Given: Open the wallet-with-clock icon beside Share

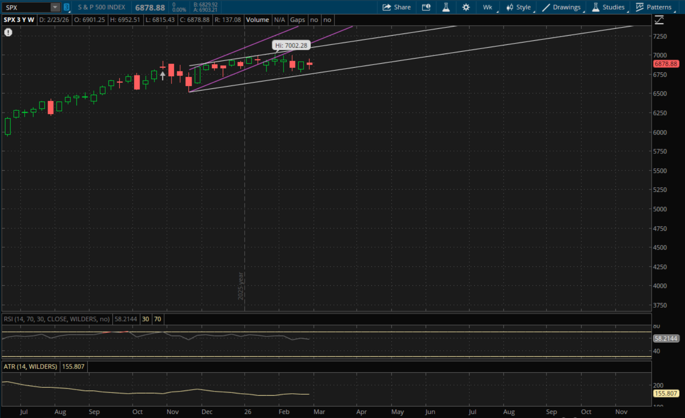Looking at the screenshot, I should pyautogui.click(x=426, y=7).
